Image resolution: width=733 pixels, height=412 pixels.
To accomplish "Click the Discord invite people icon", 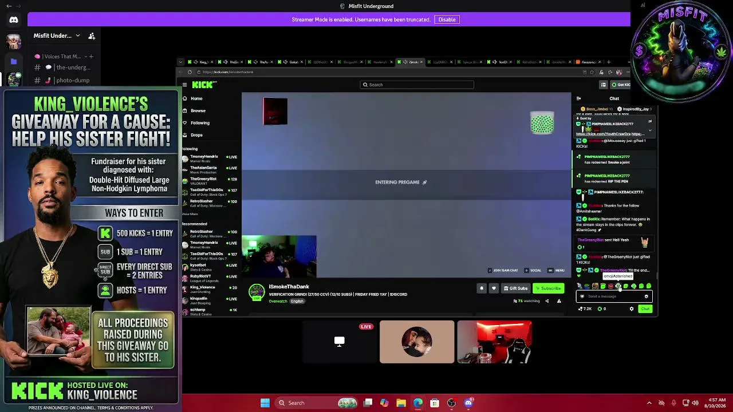I will coord(92,35).
